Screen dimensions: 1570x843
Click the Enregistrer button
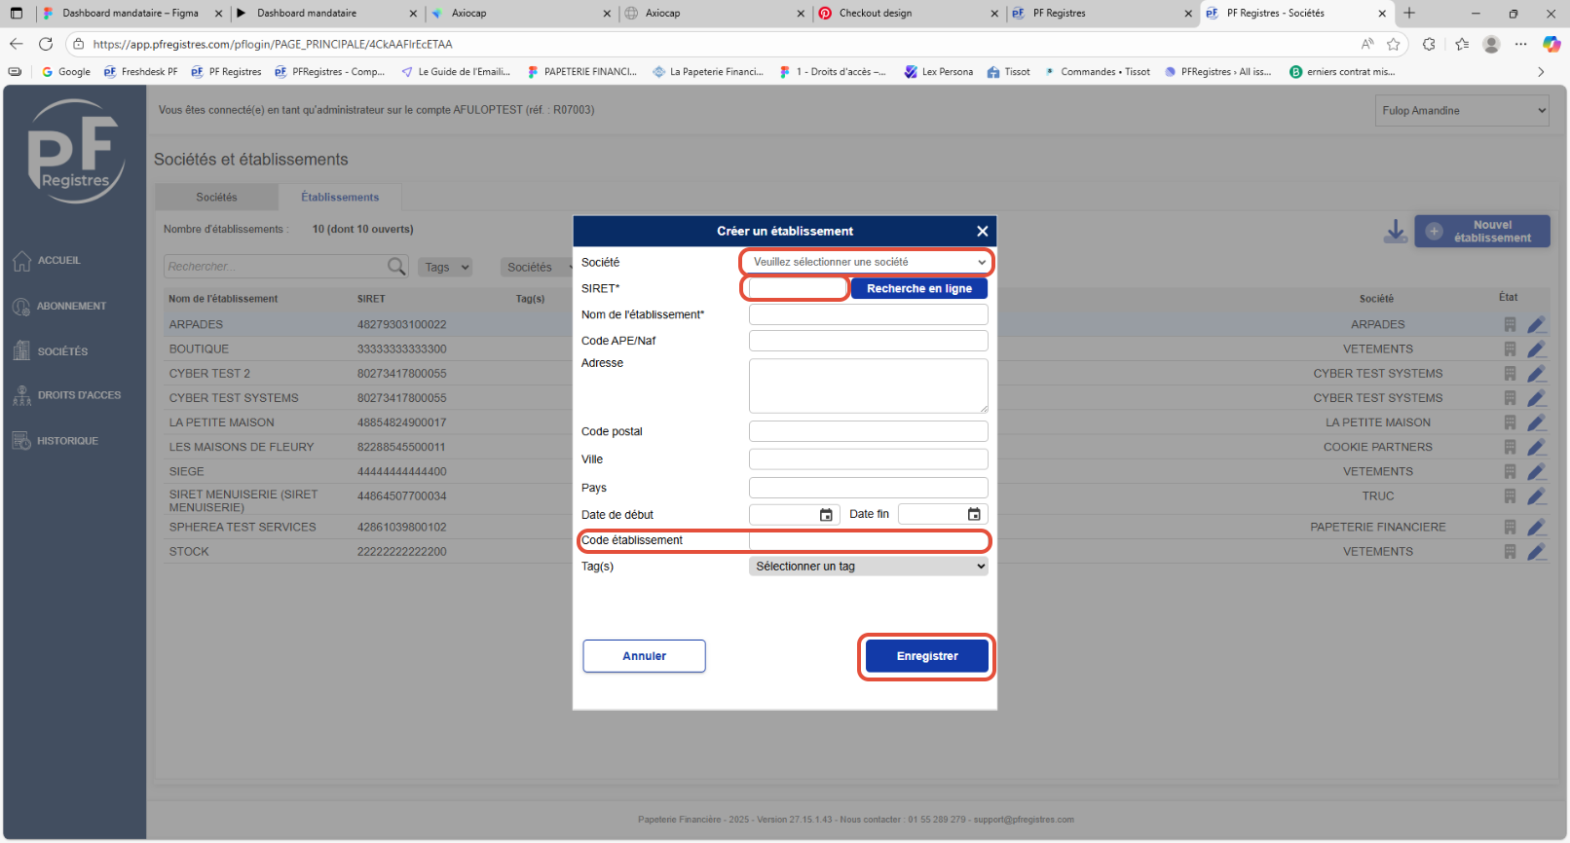[927, 656]
